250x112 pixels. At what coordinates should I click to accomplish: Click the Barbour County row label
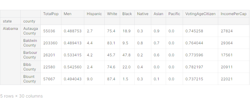[x=31, y=55]
